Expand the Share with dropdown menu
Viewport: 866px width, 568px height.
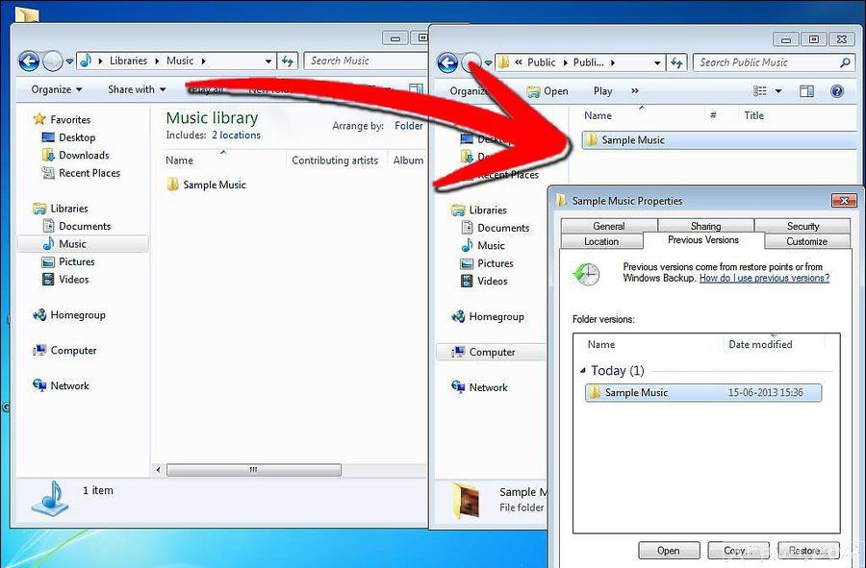click(136, 89)
